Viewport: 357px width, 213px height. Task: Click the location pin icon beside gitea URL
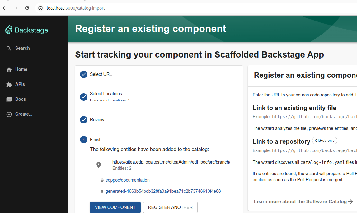[x=99, y=165]
